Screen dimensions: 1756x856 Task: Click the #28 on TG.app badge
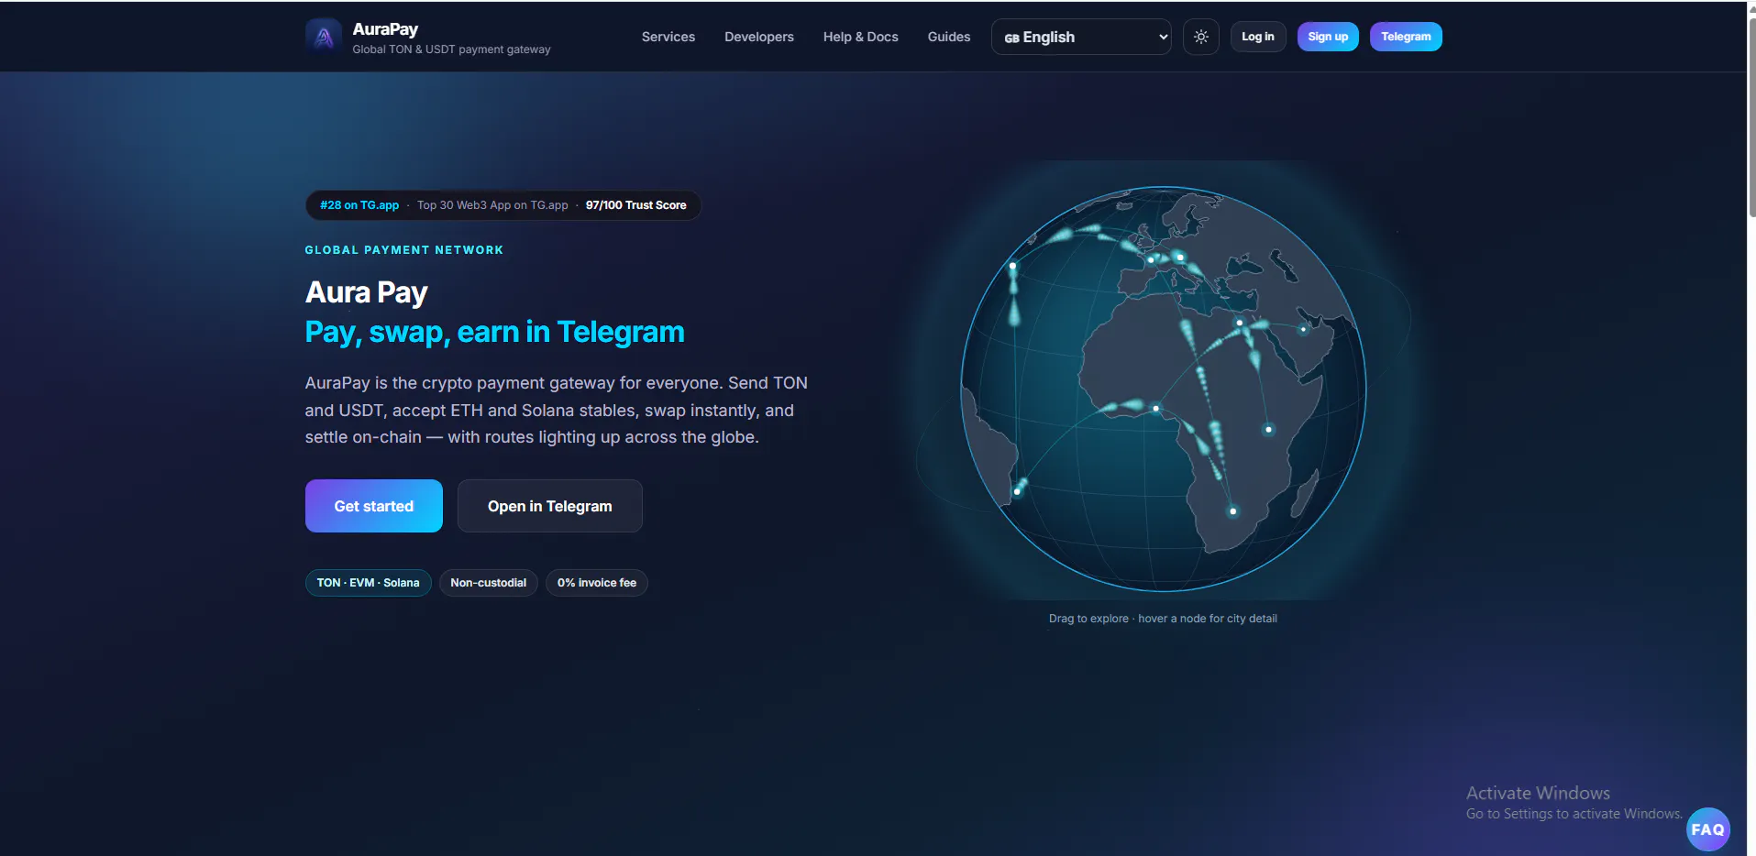click(359, 205)
